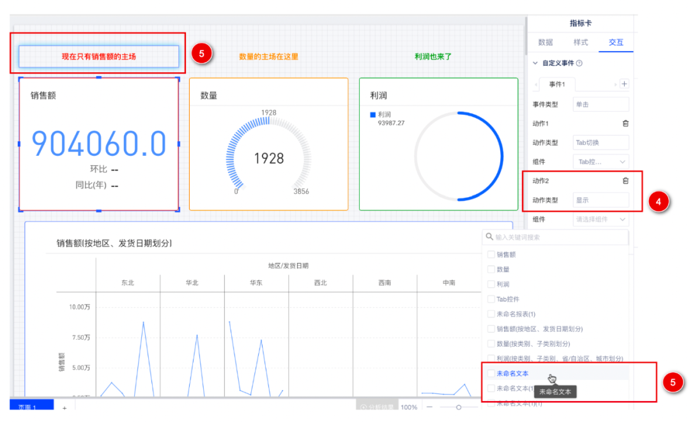Screen dimensions: 690x422
Task: Tick the Tab控件 checkbox
Action: [491, 299]
